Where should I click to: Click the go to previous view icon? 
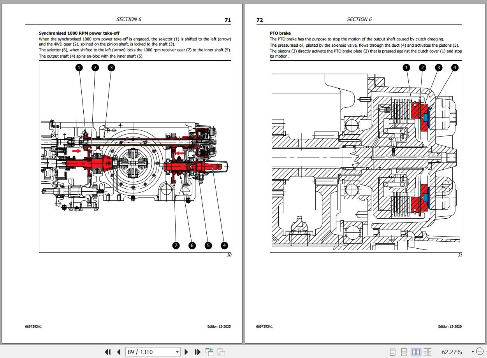coord(209,352)
